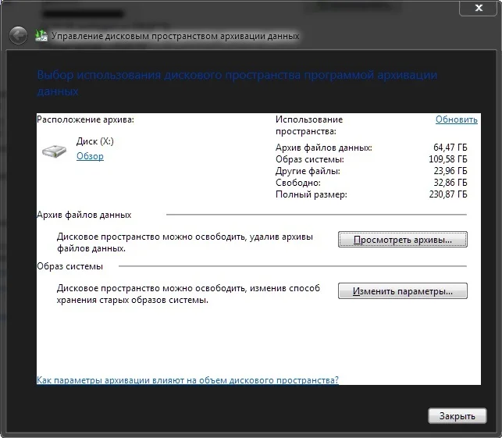Click the Обновить link
The height and width of the screenshot is (438, 502).
coord(456,119)
